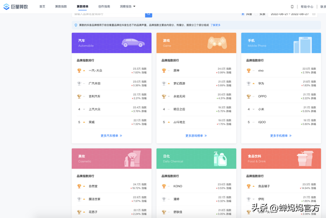Click the brand search input field

pyautogui.click(x=108, y=14)
